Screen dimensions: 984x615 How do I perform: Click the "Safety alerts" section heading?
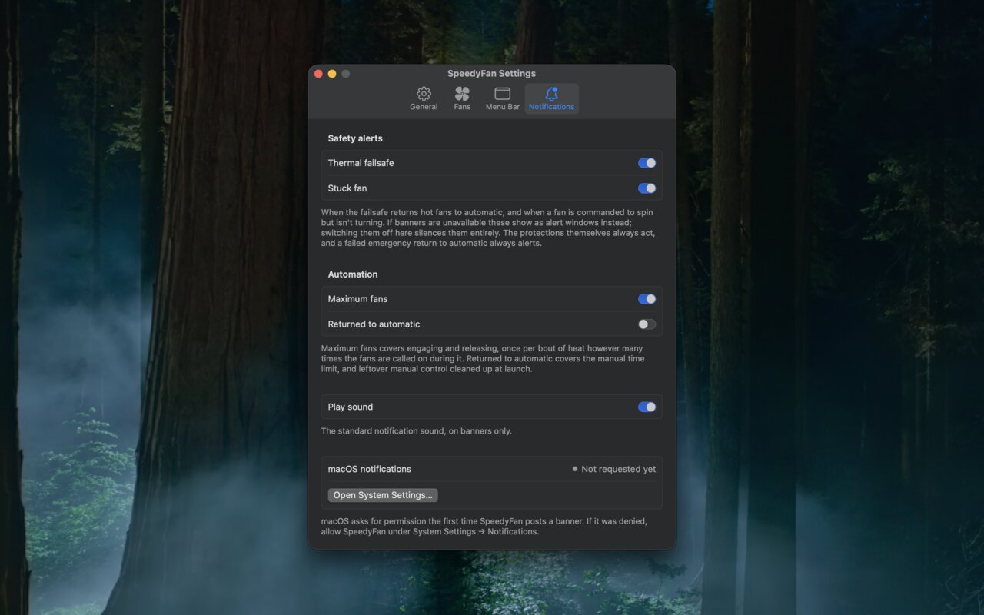coord(355,138)
